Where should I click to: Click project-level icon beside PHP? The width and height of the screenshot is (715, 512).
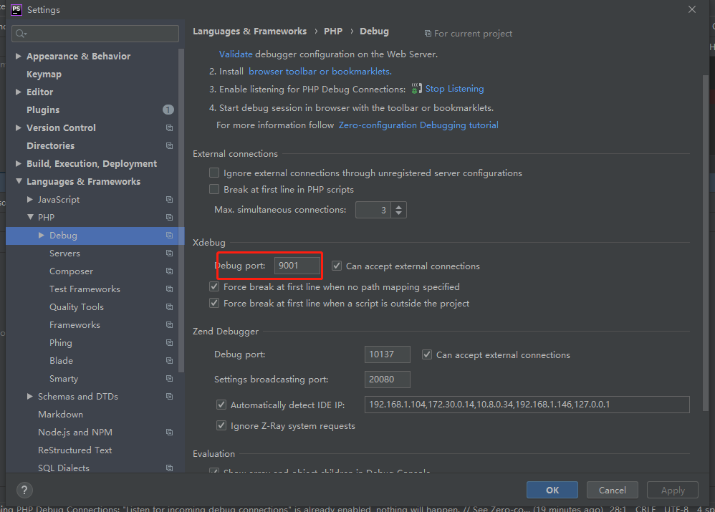pyautogui.click(x=169, y=218)
